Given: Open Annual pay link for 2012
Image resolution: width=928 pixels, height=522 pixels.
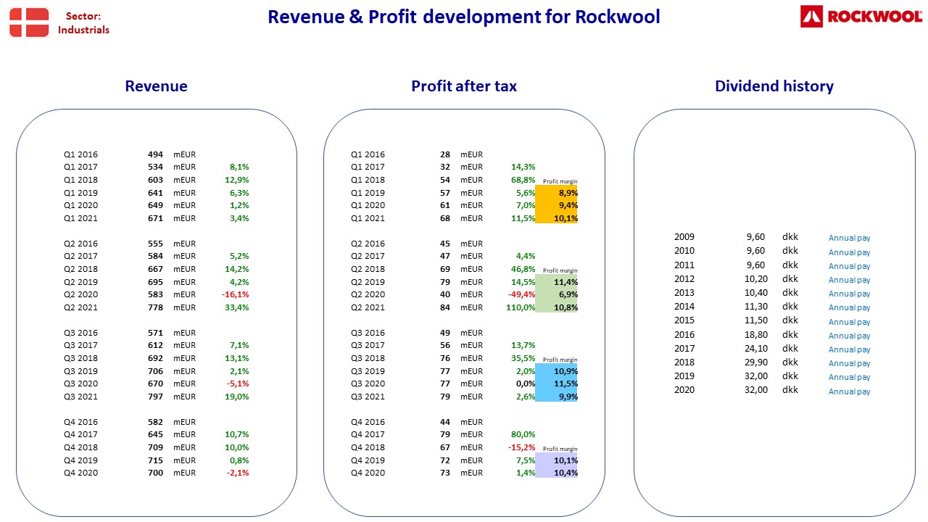Looking at the screenshot, I should click(849, 280).
